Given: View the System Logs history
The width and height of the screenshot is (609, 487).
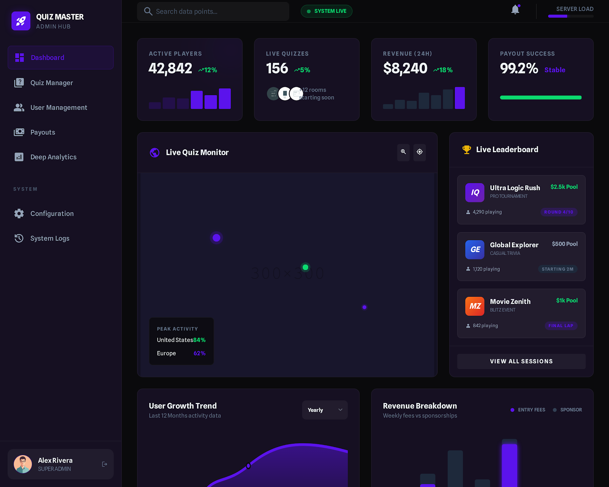Looking at the screenshot, I should (49, 238).
